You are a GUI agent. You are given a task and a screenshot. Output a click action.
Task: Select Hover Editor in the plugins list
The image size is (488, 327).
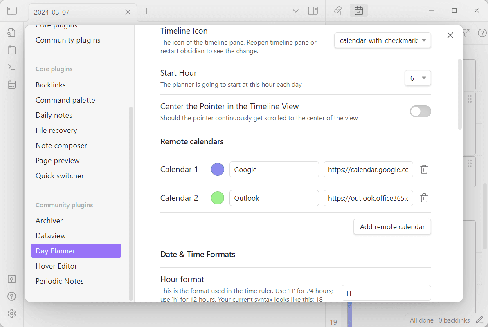coord(56,266)
